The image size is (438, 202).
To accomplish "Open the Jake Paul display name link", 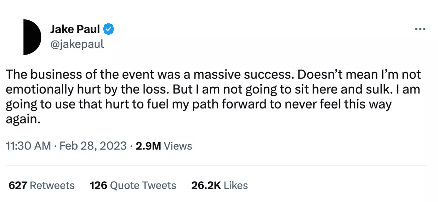I will click(75, 29).
